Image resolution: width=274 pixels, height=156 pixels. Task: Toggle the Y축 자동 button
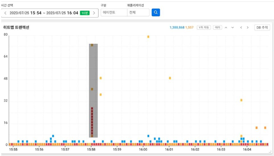click(204, 28)
